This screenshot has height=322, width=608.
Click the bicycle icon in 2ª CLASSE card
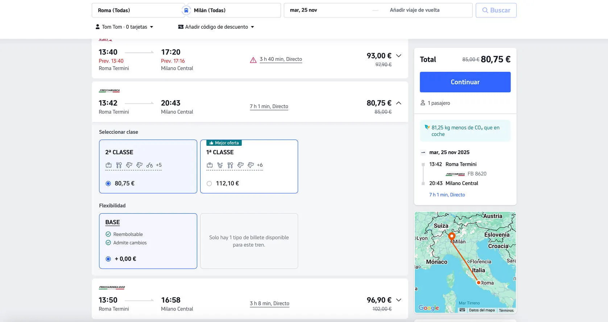point(149,165)
